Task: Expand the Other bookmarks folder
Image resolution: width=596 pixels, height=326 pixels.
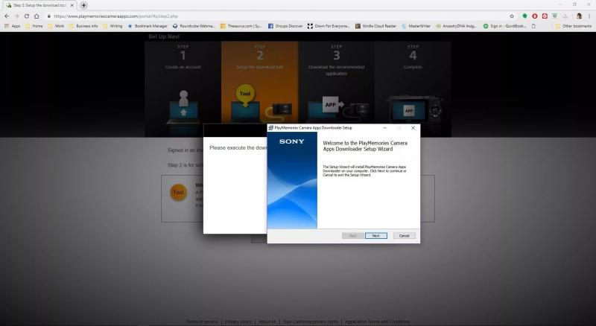Action: (x=572, y=26)
